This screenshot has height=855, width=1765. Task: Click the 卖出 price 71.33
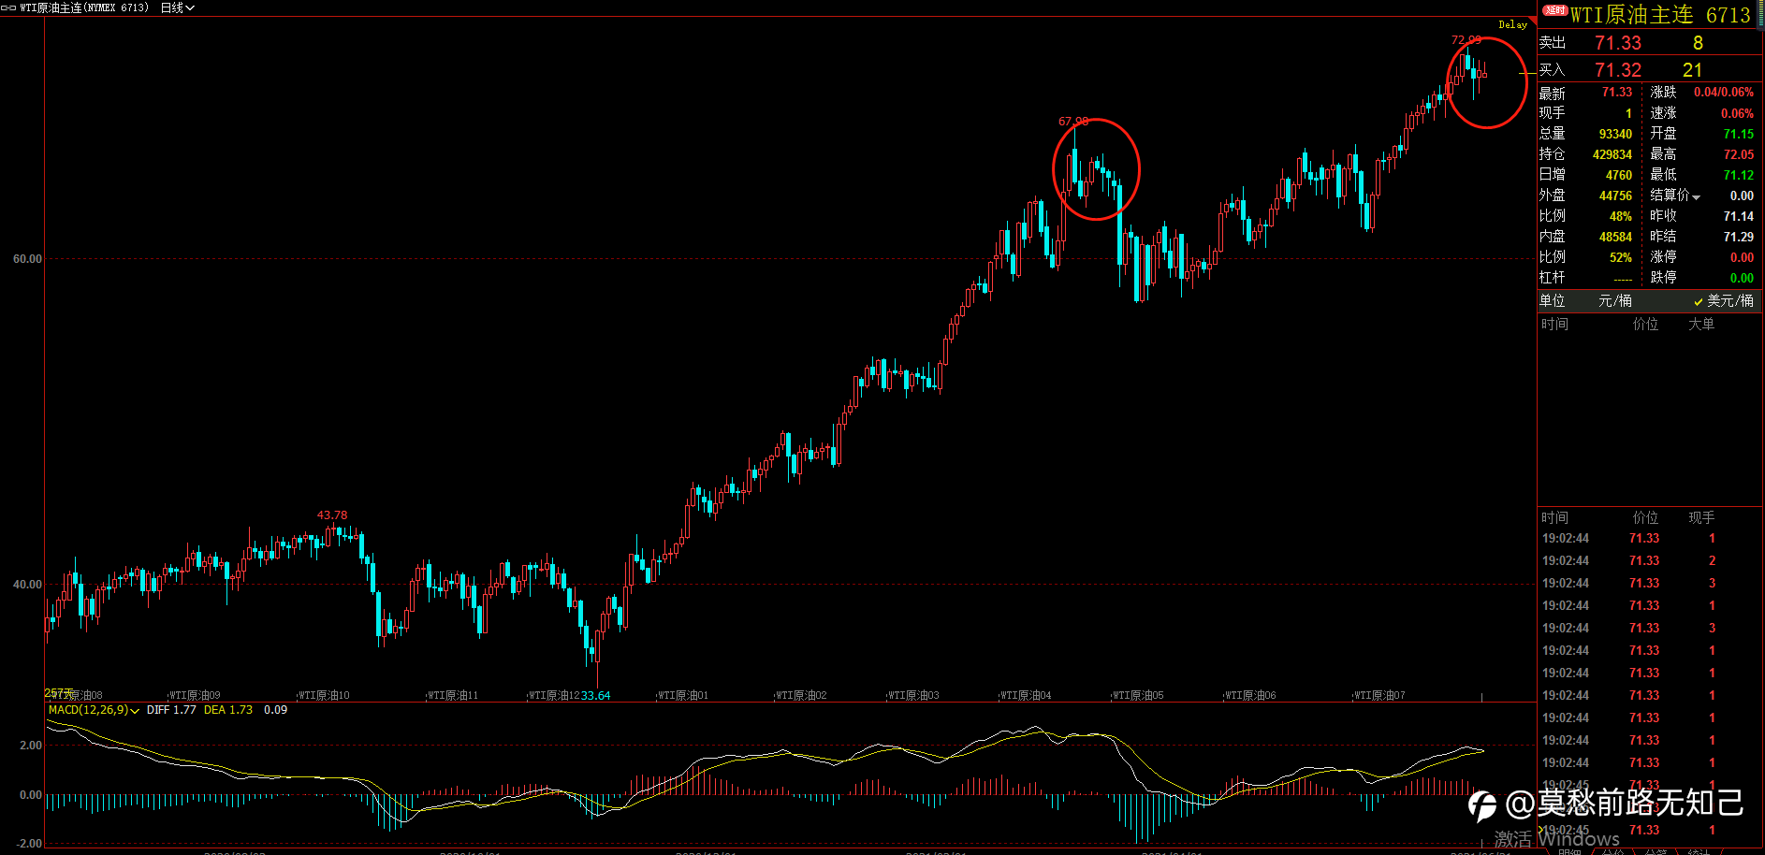(x=1618, y=43)
